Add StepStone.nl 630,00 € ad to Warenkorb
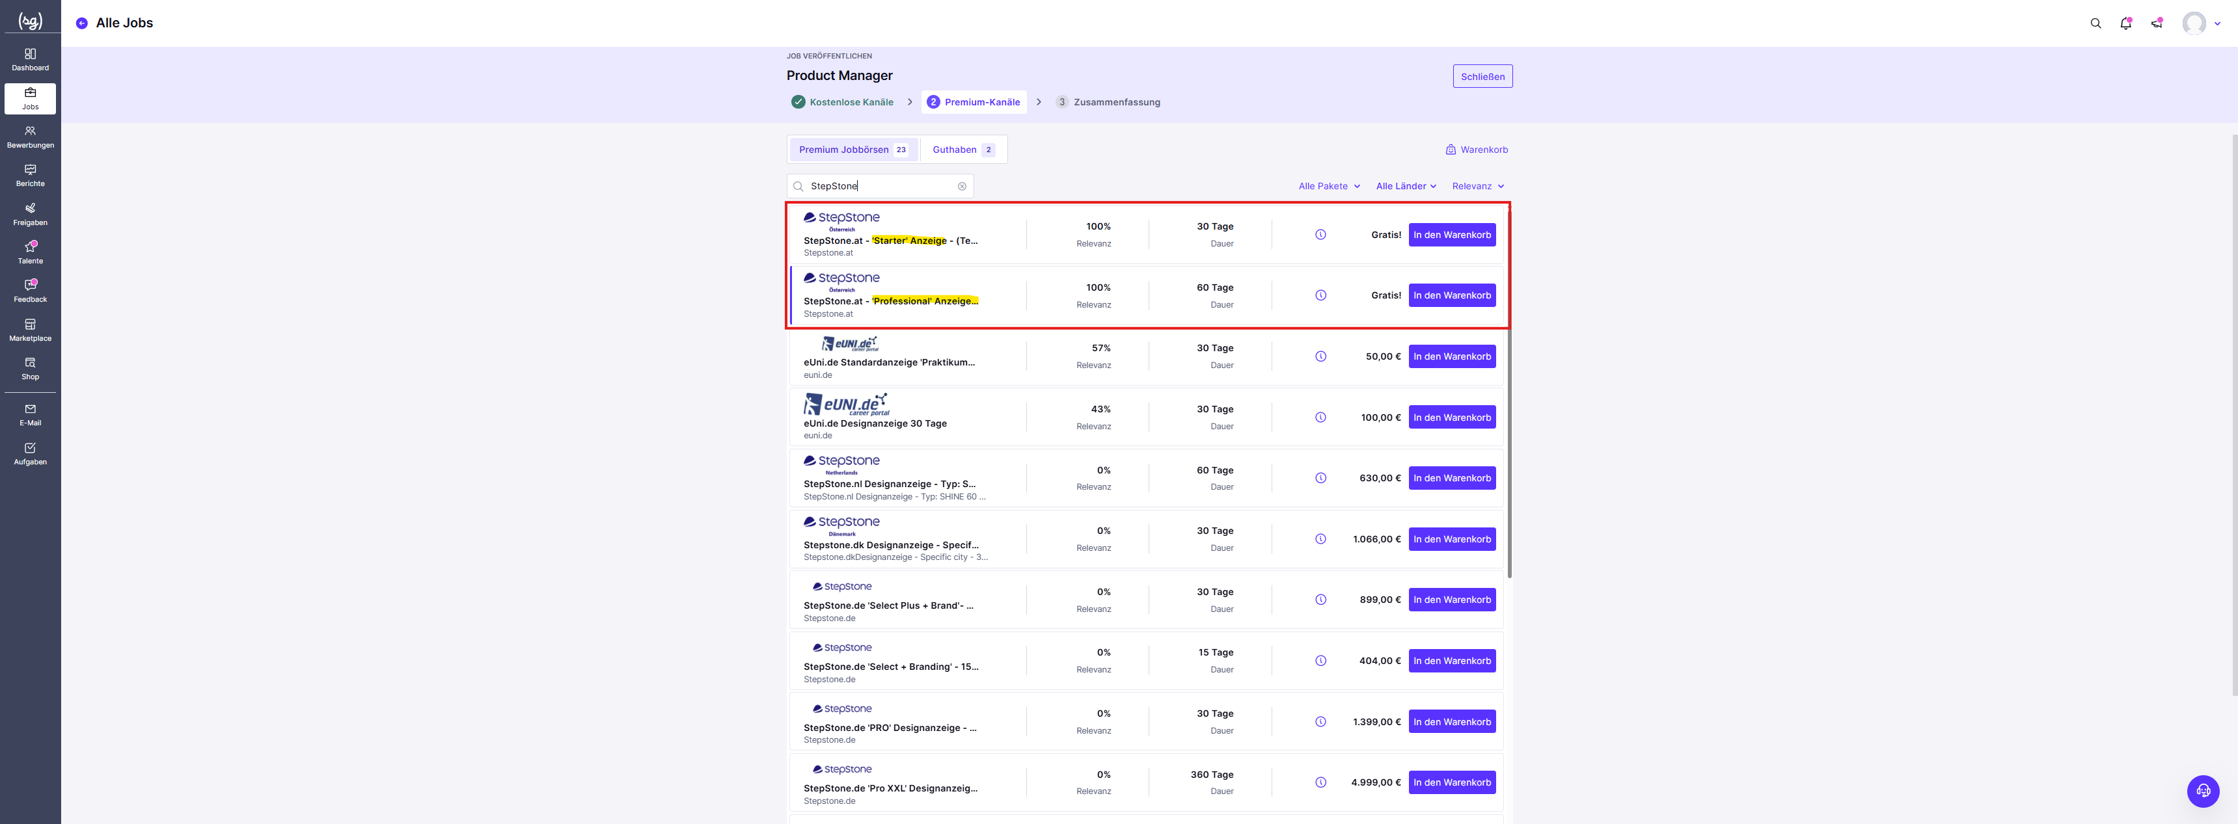The image size is (2238, 824). coord(1452,479)
